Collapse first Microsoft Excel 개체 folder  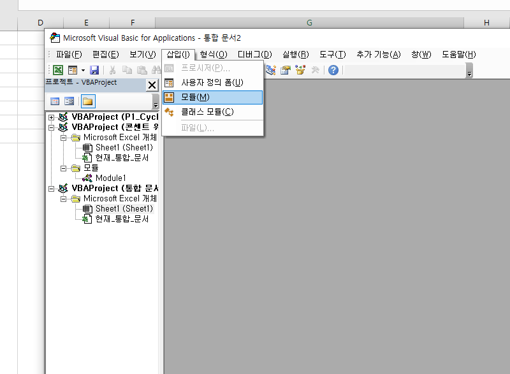pos(63,138)
